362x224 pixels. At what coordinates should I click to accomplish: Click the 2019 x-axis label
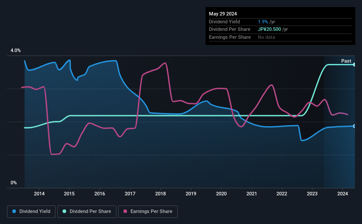click(191, 194)
